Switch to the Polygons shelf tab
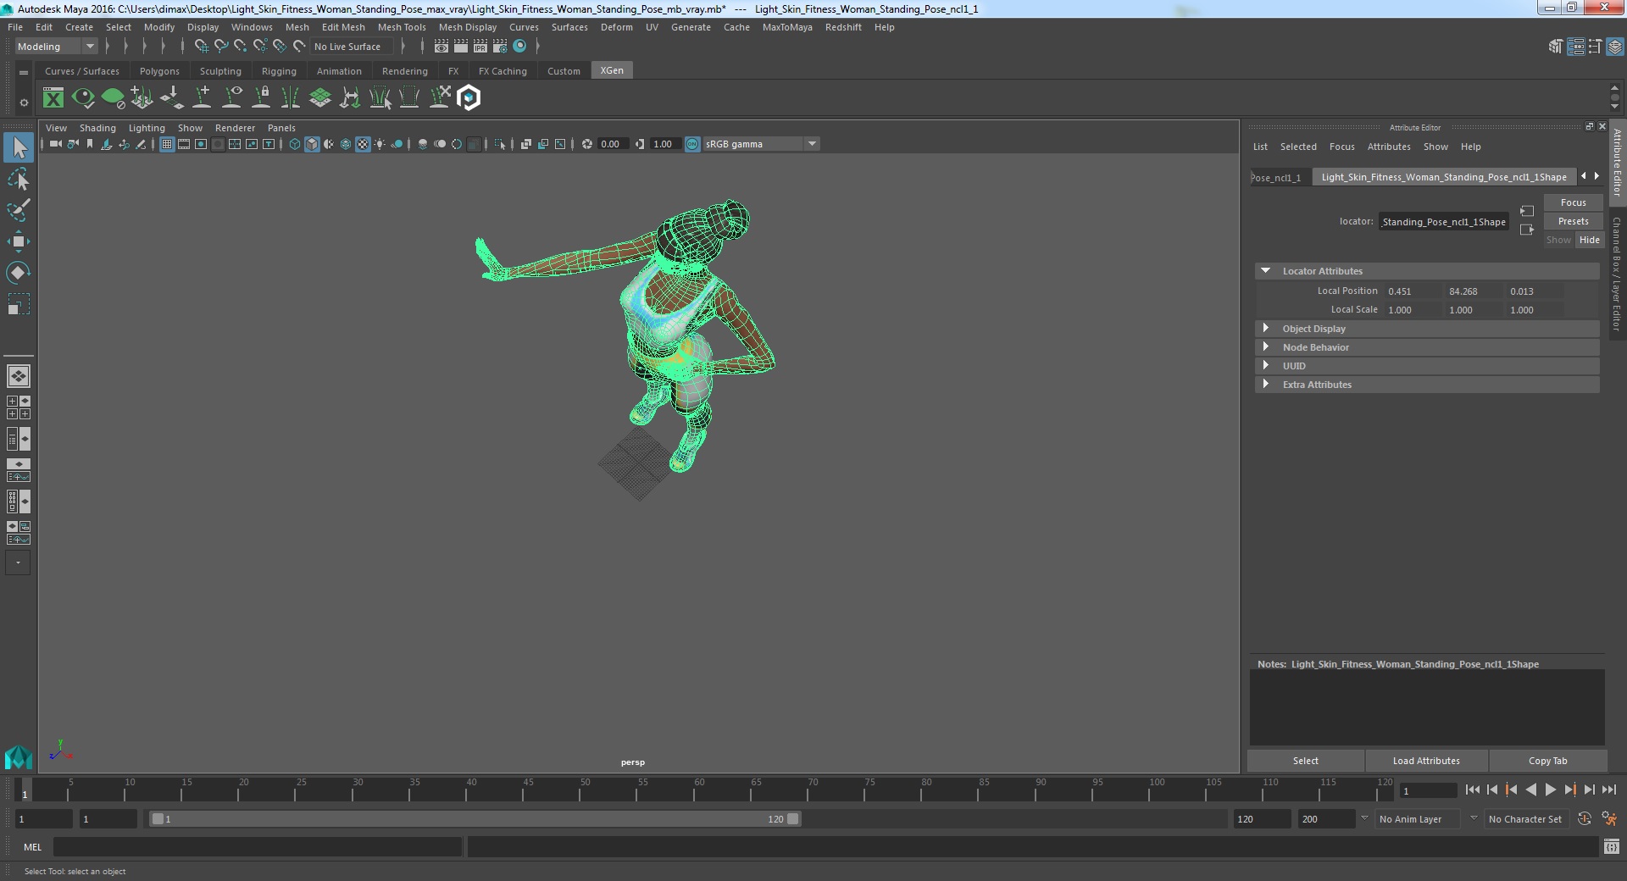This screenshot has width=1627, height=881. click(x=159, y=71)
